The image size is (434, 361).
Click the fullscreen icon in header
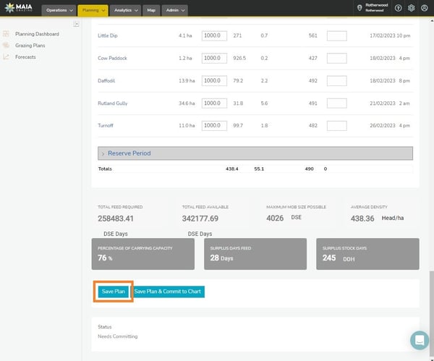tap(424, 9)
